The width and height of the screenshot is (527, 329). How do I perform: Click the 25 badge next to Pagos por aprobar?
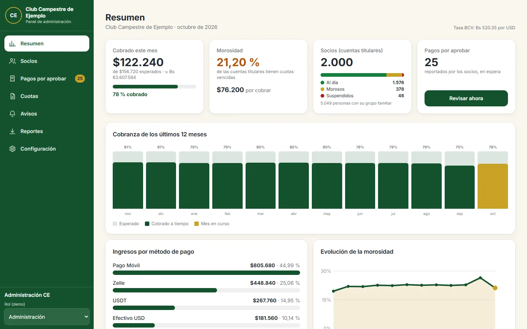[80, 79]
